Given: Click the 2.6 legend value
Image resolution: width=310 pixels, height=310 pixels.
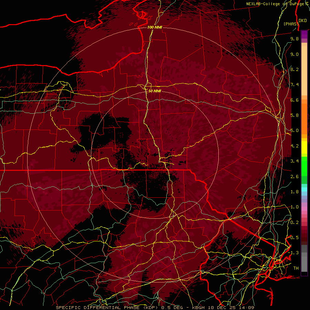Looking at the screenshot, I should coord(294,177).
